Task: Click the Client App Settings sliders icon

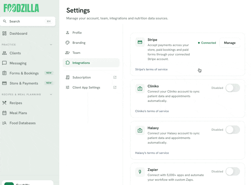Action: click(x=67, y=87)
